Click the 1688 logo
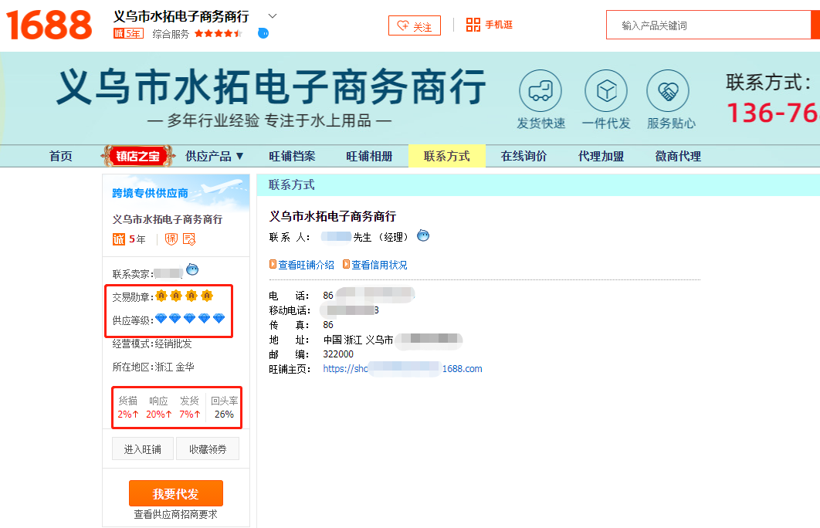820x528 pixels. coord(49,25)
